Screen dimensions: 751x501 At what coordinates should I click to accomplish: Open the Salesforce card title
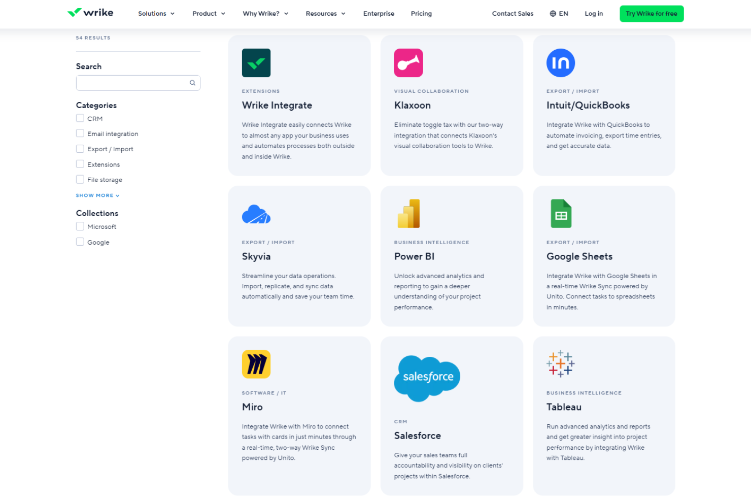(x=418, y=436)
